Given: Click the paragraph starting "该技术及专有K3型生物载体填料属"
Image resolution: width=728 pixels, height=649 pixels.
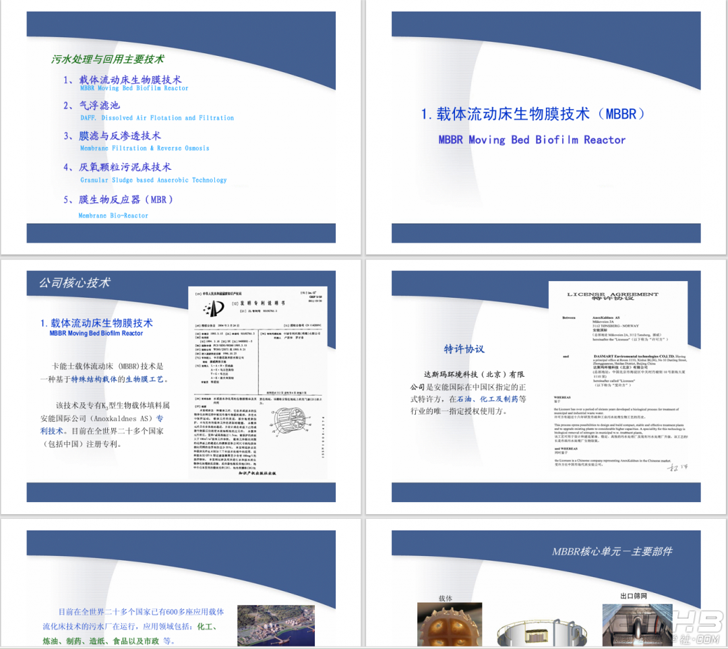Looking at the screenshot, I should click(x=105, y=425).
